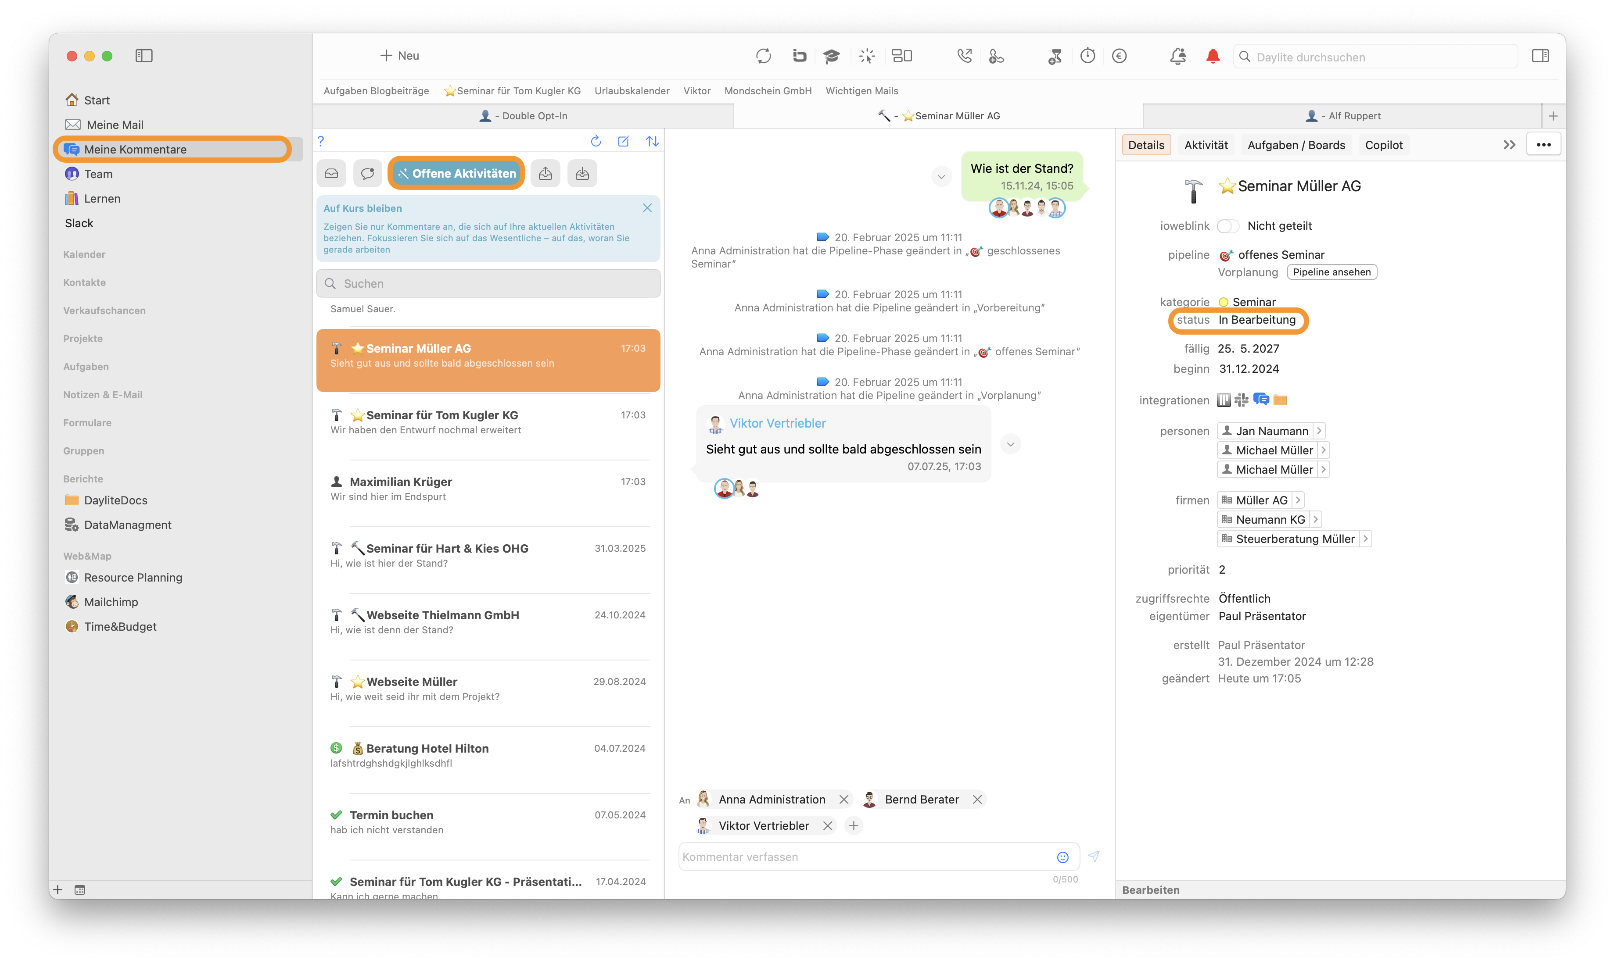Remove Anna Administration from recipients
The height and width of the screenshot is (964, 1615).
point(843,799)
